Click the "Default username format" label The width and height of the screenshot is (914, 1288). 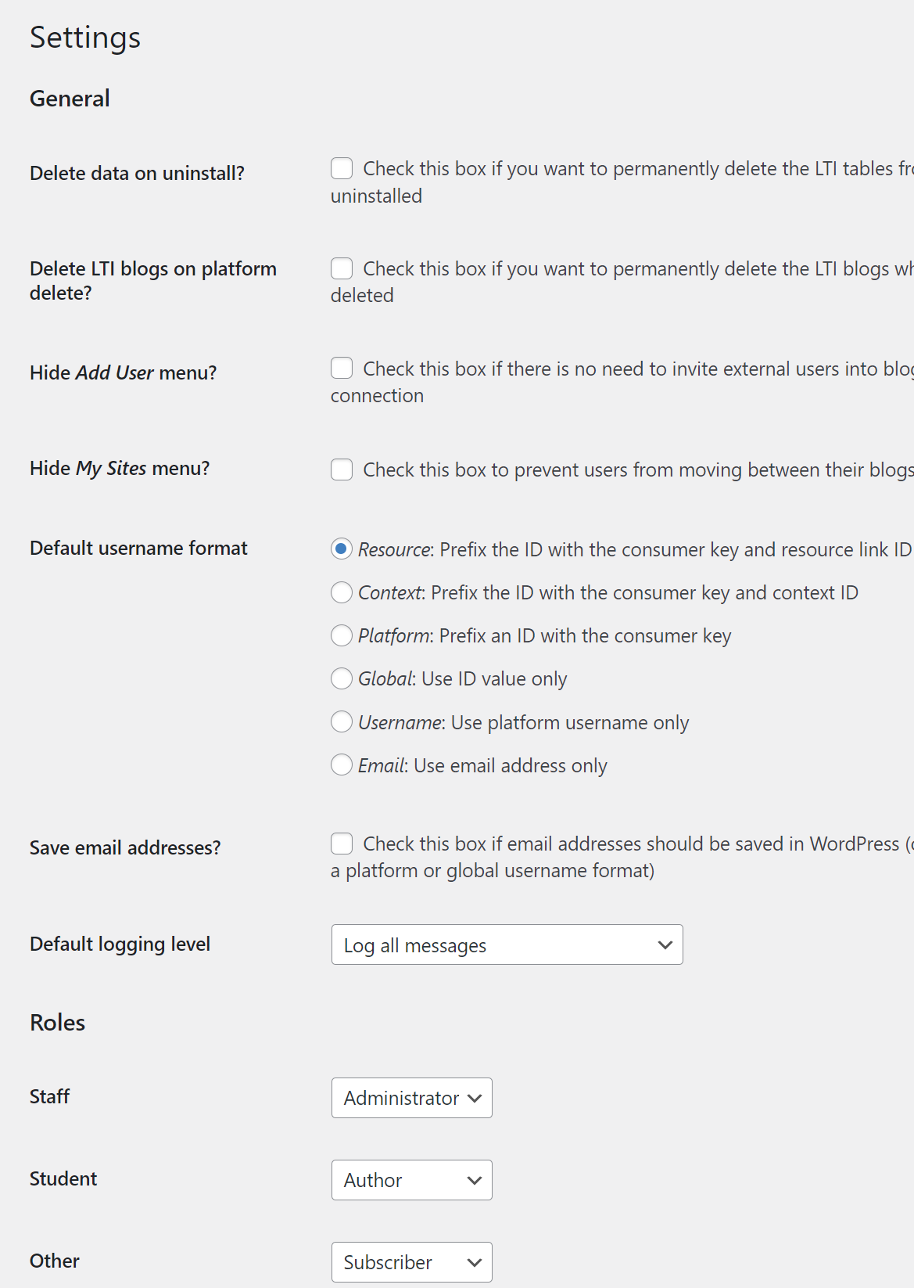(x=138, y=548)
